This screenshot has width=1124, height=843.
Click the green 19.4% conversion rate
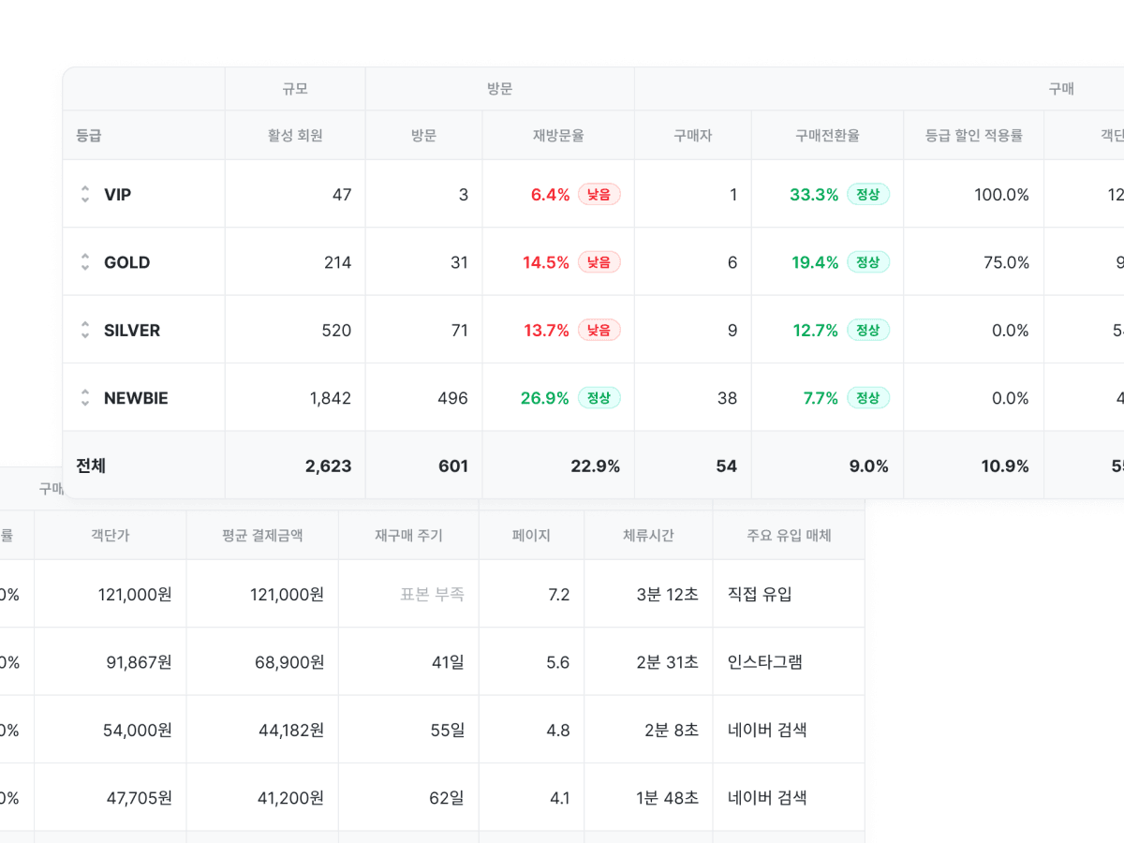coord(816,262)
